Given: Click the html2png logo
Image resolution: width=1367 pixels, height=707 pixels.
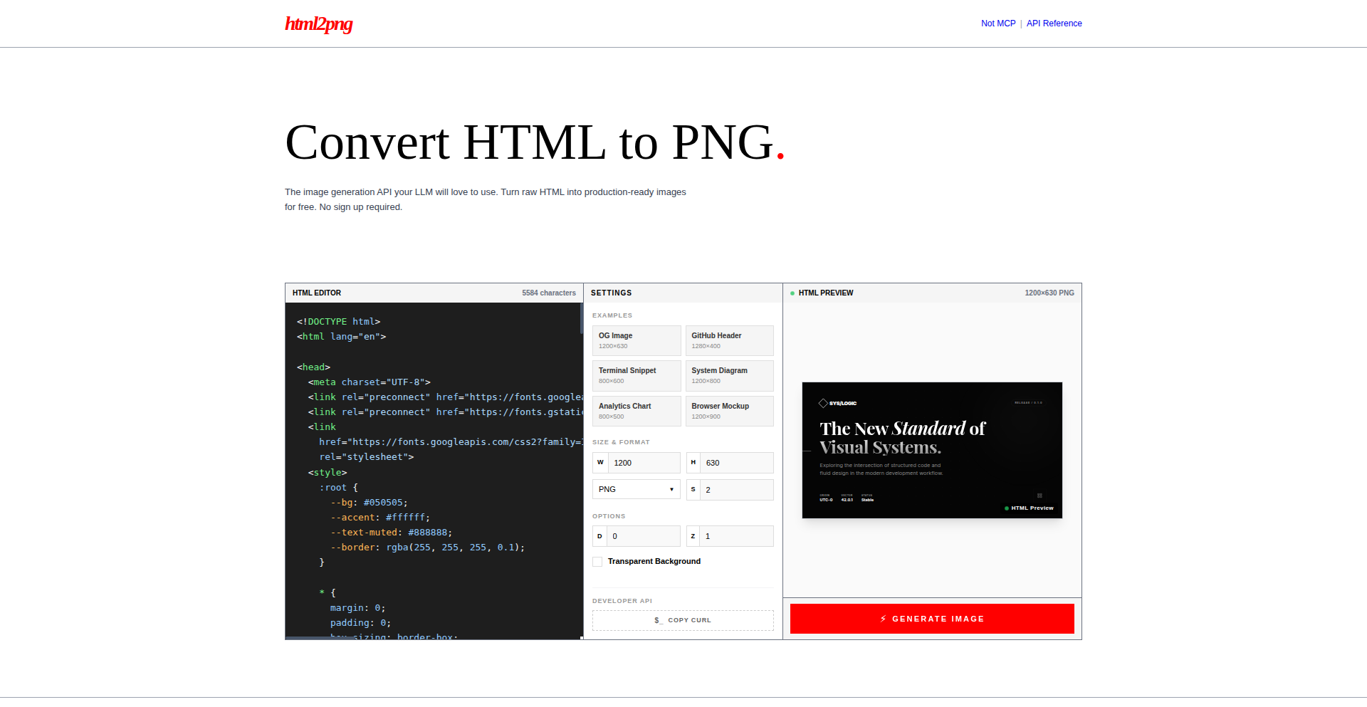Looking at the screenshot, I should 318,23.
